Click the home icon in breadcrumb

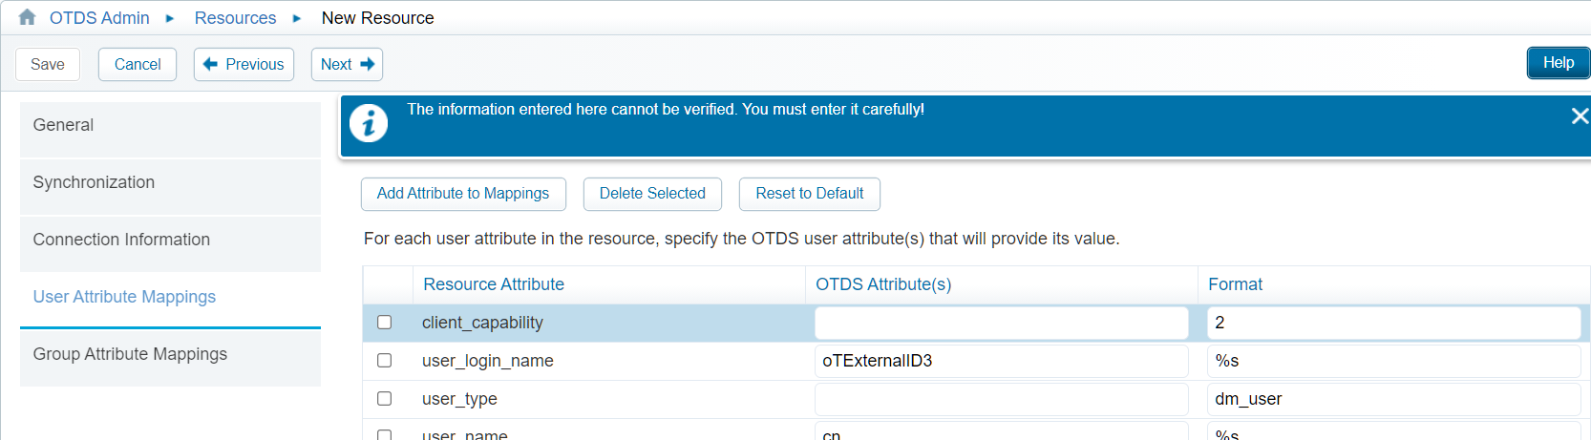[x=27, y=17]
